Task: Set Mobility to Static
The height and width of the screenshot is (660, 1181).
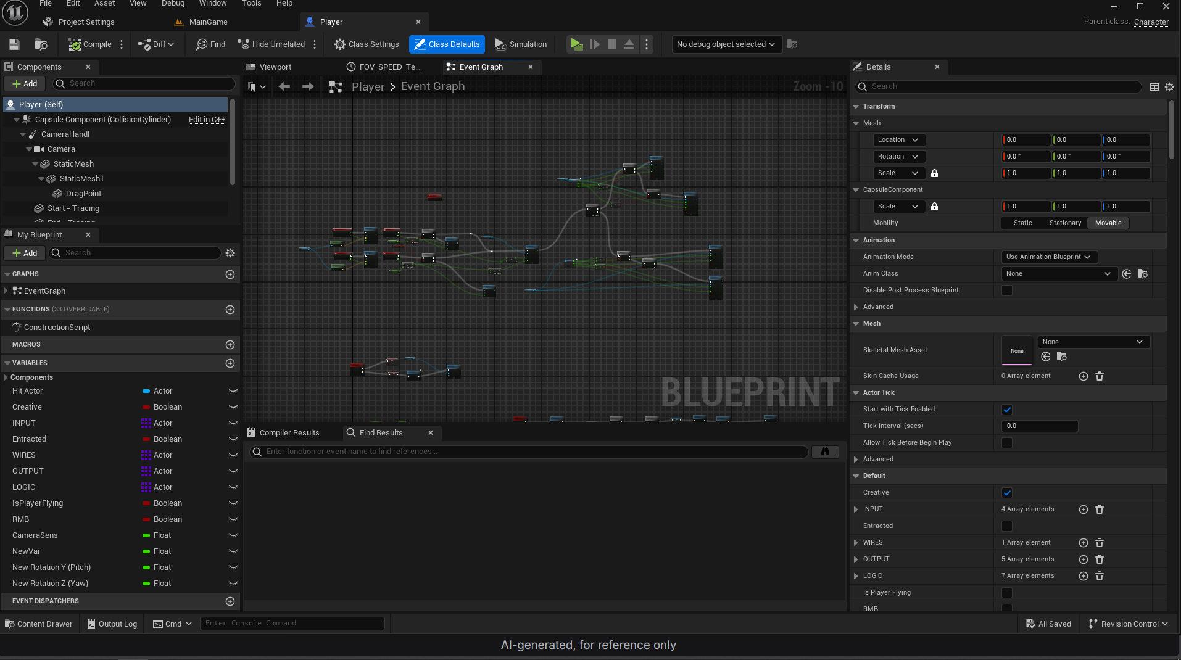Action: (x=1022, y=223)
